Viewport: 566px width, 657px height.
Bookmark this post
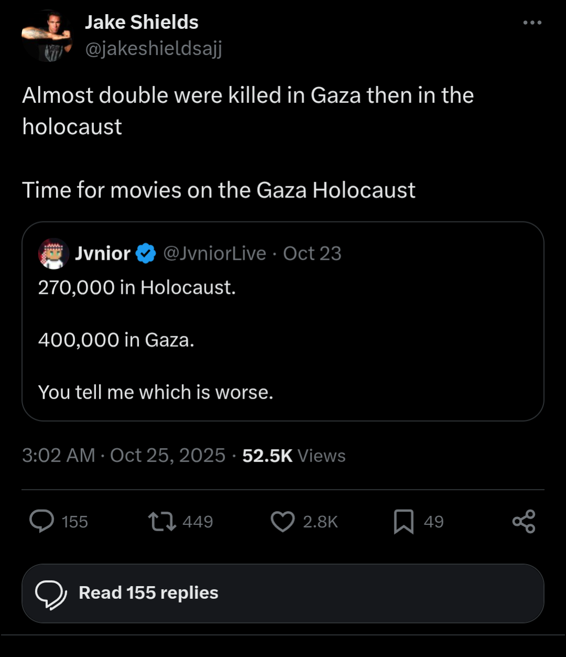[403, 522]
